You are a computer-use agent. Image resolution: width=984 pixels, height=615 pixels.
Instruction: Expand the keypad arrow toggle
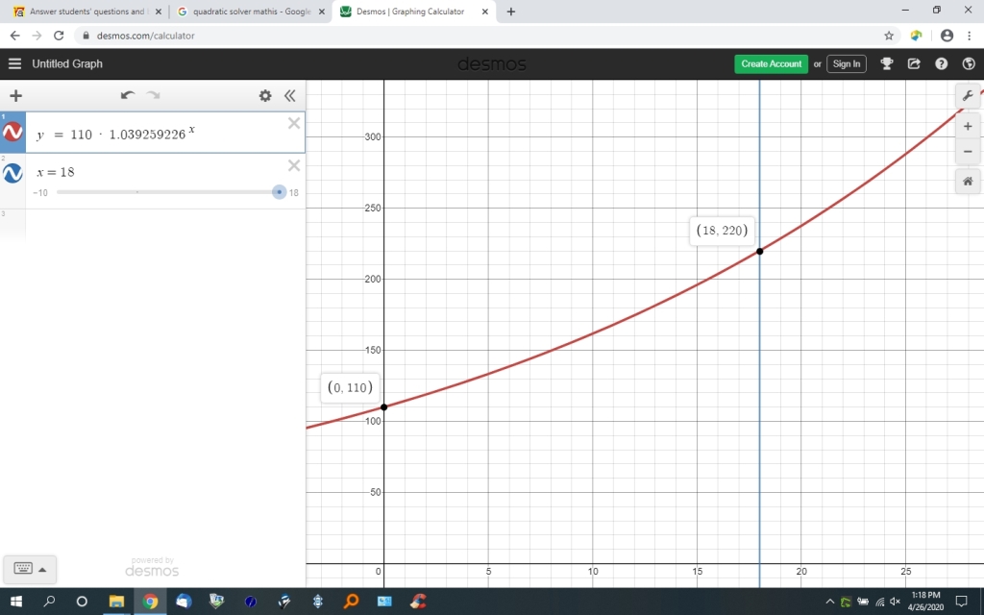[x=42, y=570]
